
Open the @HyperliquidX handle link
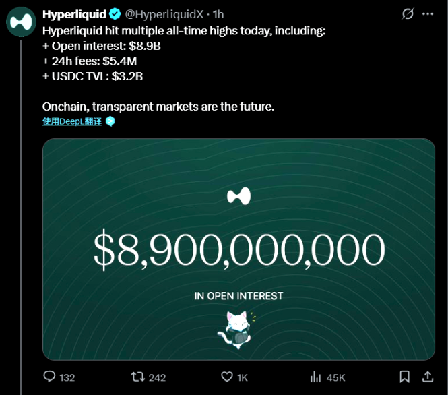click(165, 14)
